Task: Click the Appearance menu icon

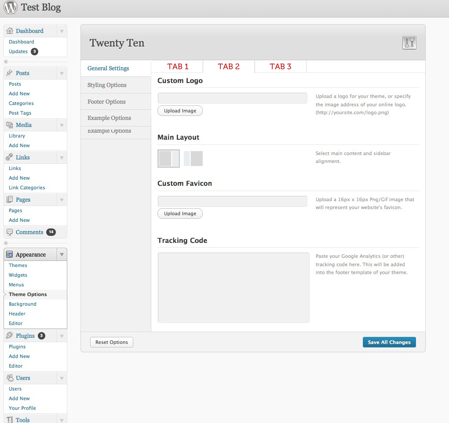Action: pos(9,254)
